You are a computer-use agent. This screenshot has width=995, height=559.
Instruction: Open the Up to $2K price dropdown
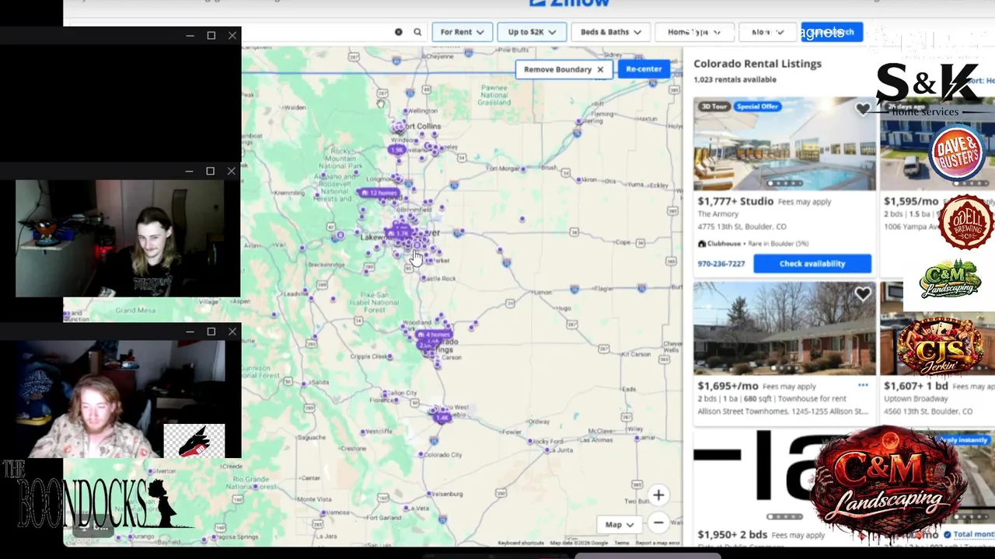tap(532, 32)
